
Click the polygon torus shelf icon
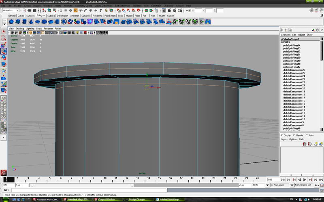44,21
